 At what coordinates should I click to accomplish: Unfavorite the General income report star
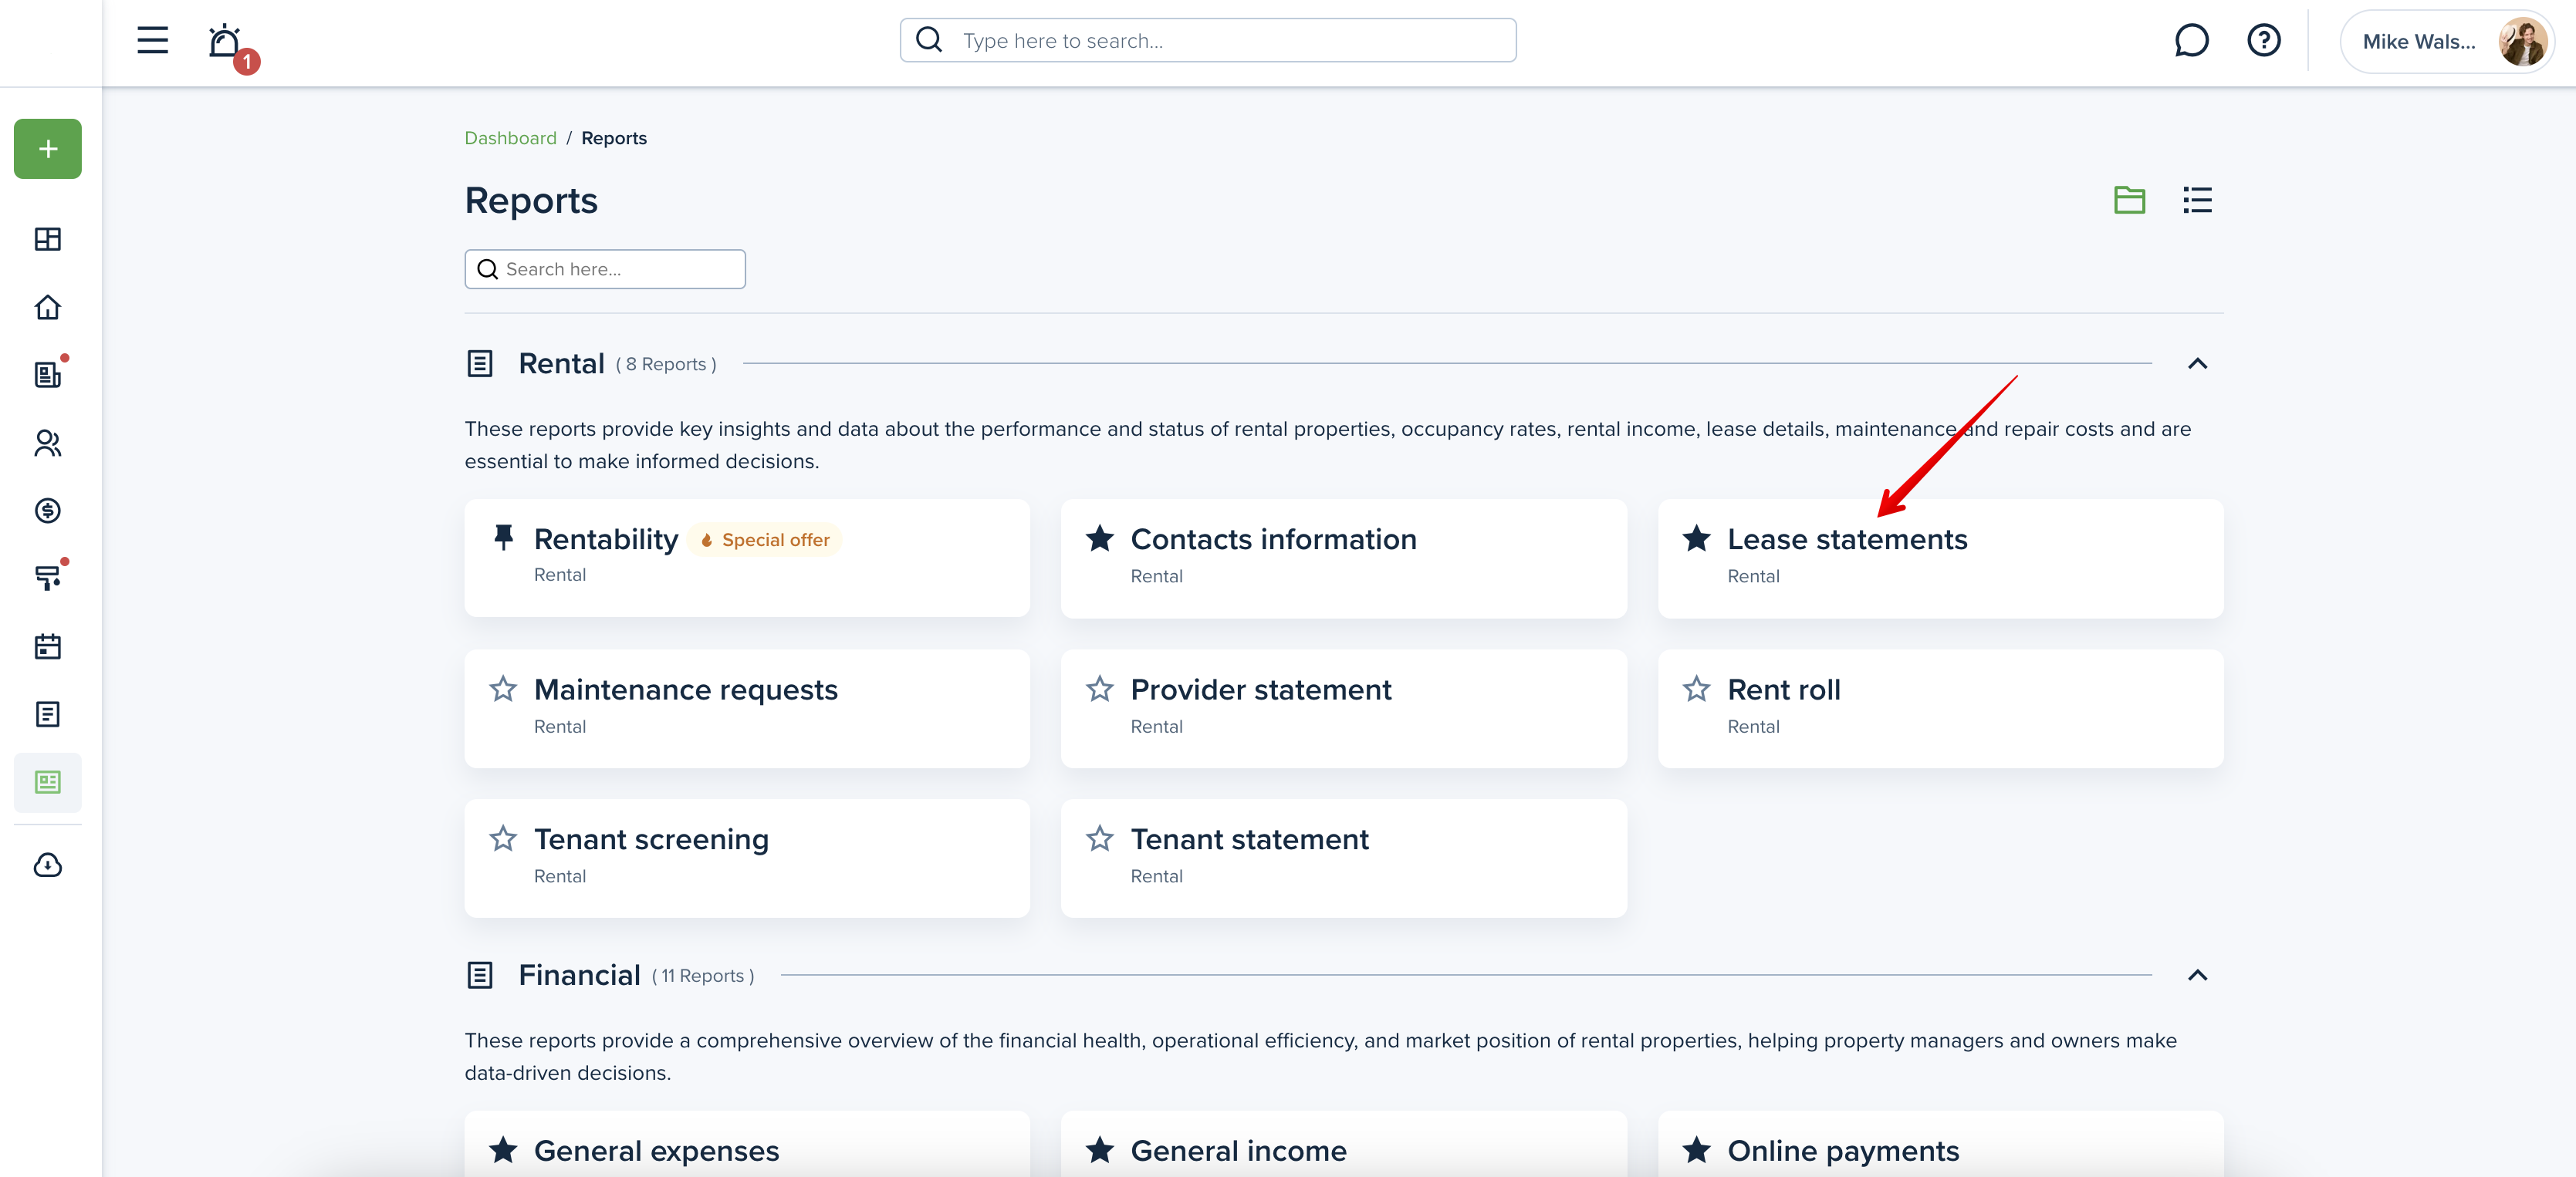[x=1100, y=1150]
